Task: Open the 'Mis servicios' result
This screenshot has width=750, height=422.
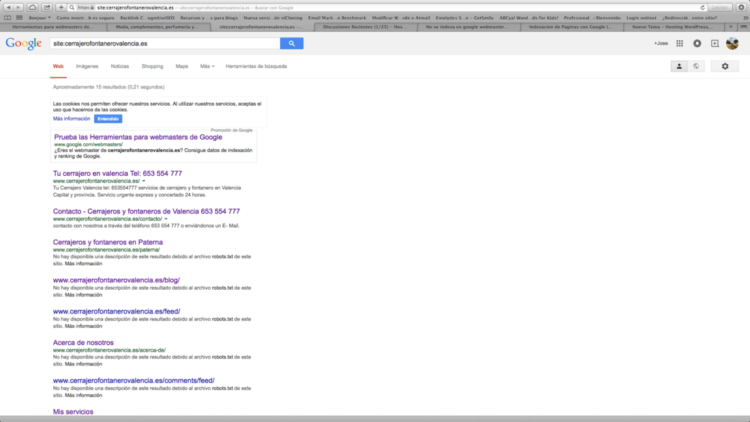Action: (x=73, y=412)
